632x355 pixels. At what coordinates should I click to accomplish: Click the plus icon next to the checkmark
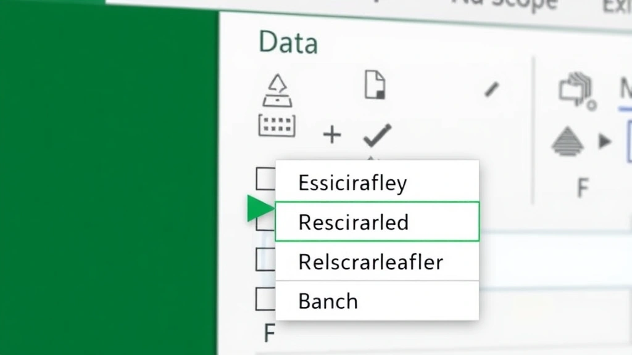pos(331,134)
